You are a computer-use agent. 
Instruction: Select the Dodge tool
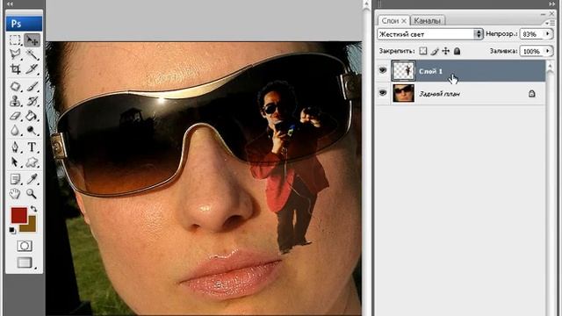[32, 131]
